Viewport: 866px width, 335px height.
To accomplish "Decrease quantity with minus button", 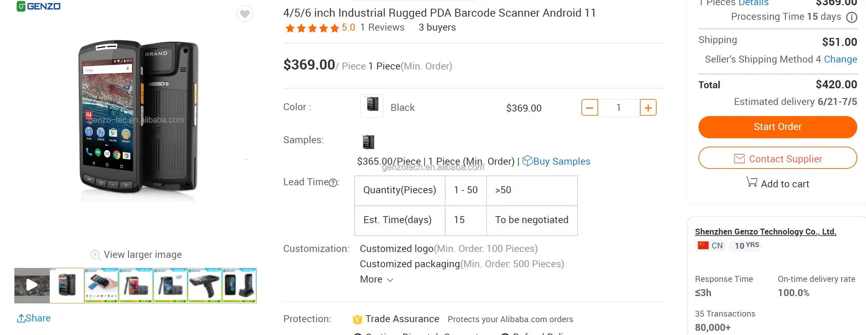I will tap(589, 107).
